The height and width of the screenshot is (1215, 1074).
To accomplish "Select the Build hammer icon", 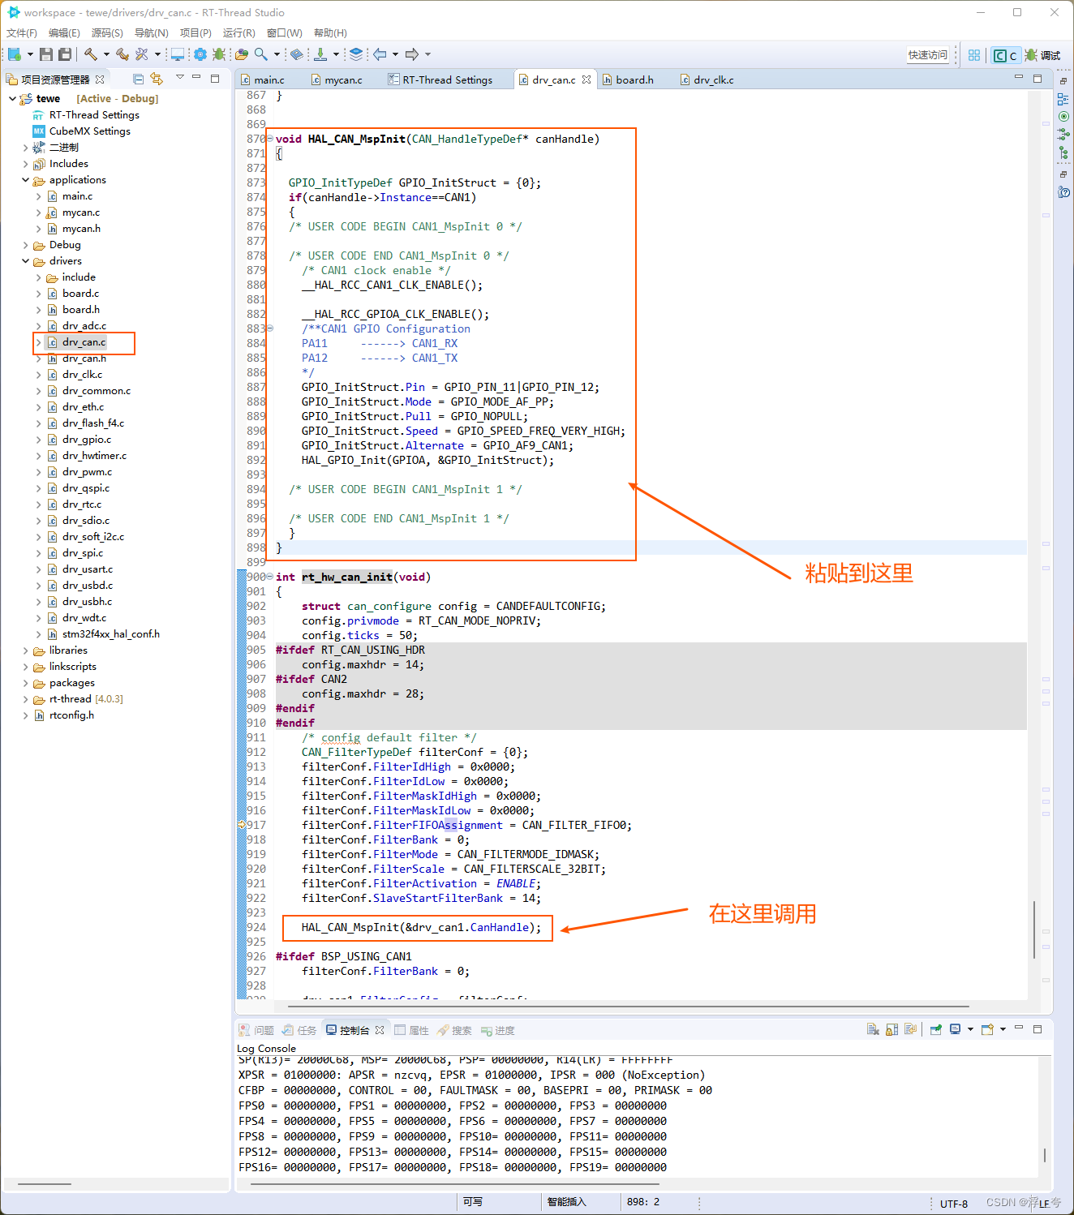I will click(91, 54).
